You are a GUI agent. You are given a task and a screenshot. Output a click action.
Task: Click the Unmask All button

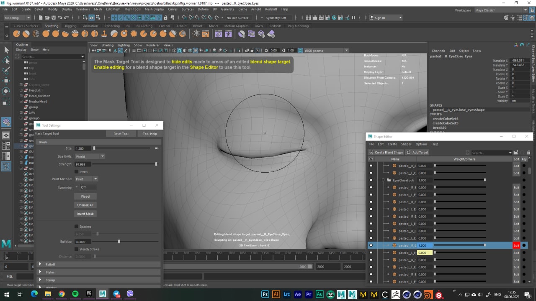85,205
